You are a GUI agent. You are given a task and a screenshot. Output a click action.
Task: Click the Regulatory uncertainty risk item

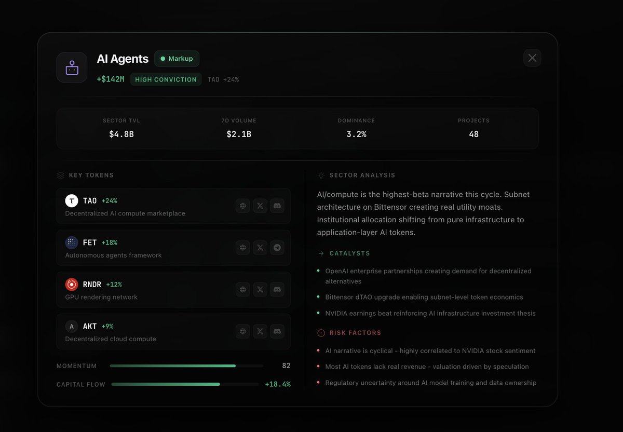(431, 383)
